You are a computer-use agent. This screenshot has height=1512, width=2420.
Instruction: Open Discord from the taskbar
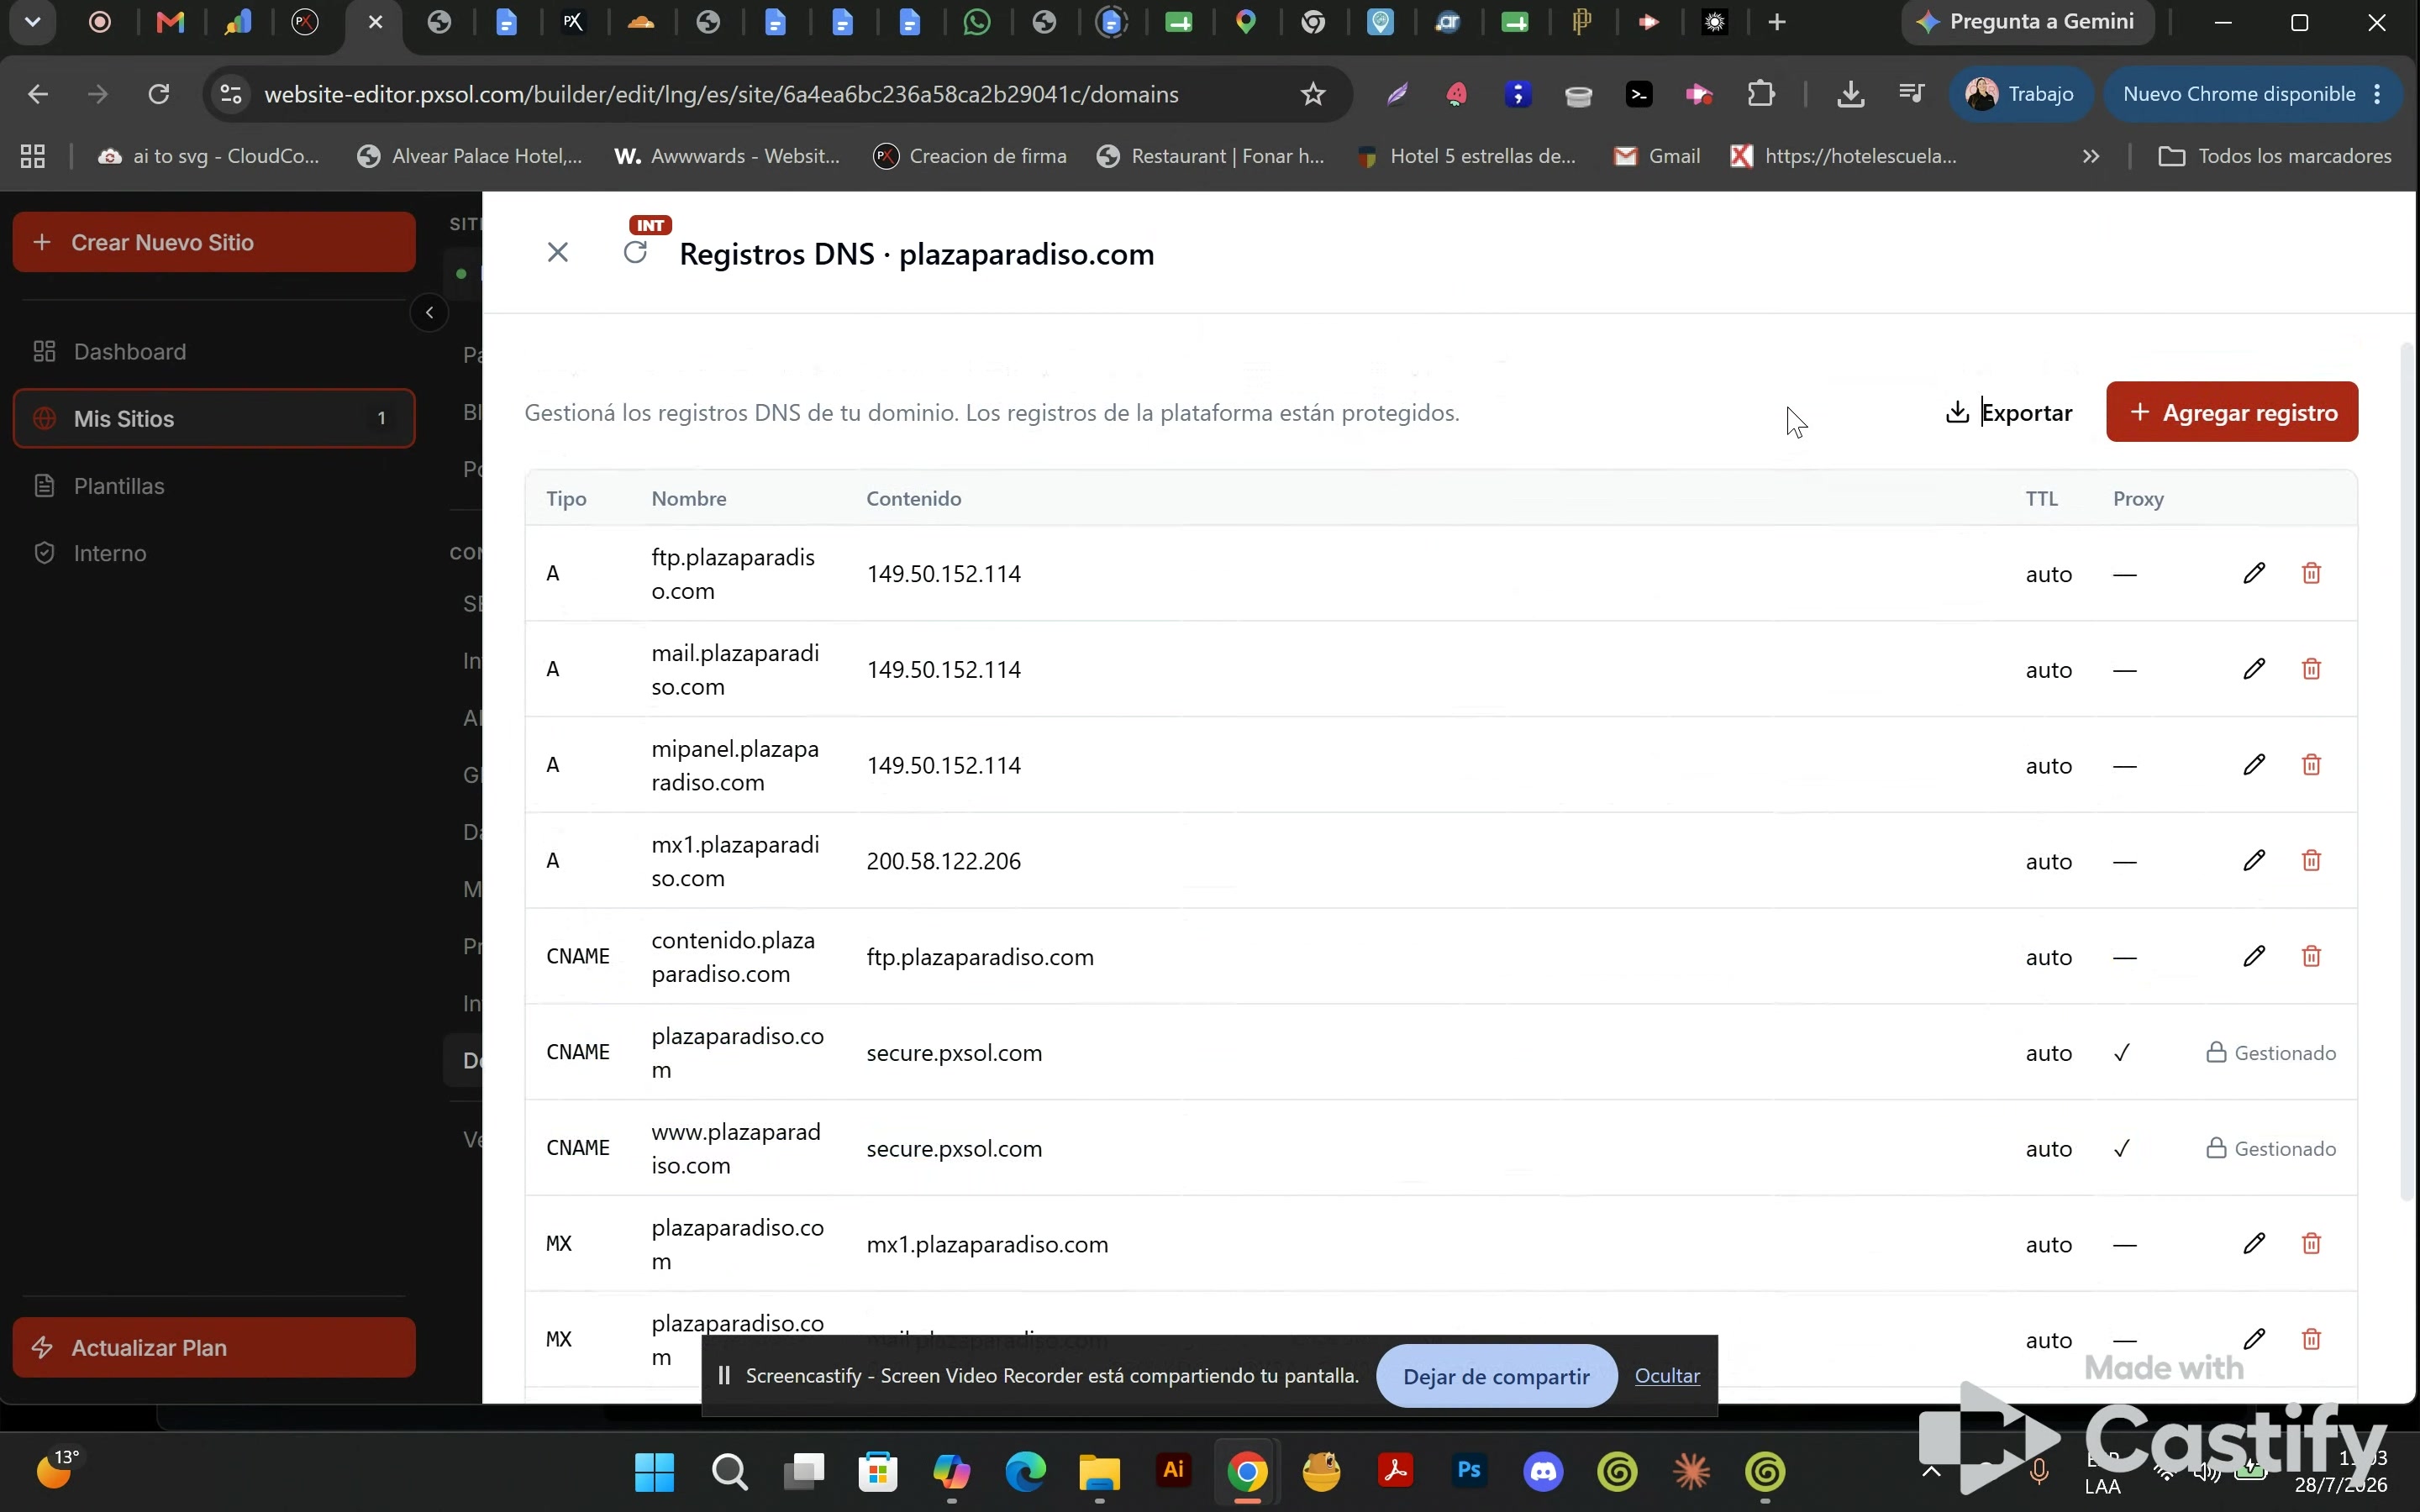tap(1543, 1471)
